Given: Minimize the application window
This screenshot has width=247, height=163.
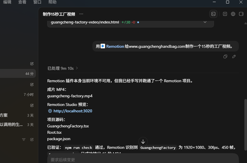Looking at the screenshot, I should coord(214,2).
